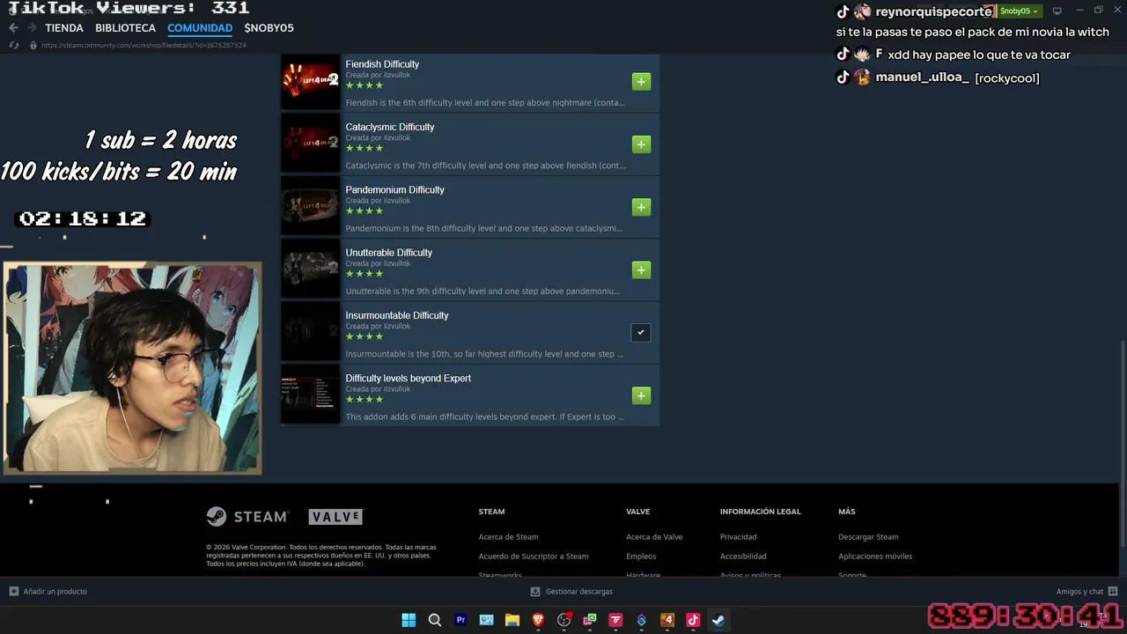
Task: Open the TIENDA tab
Action: (x=64, y=28)
